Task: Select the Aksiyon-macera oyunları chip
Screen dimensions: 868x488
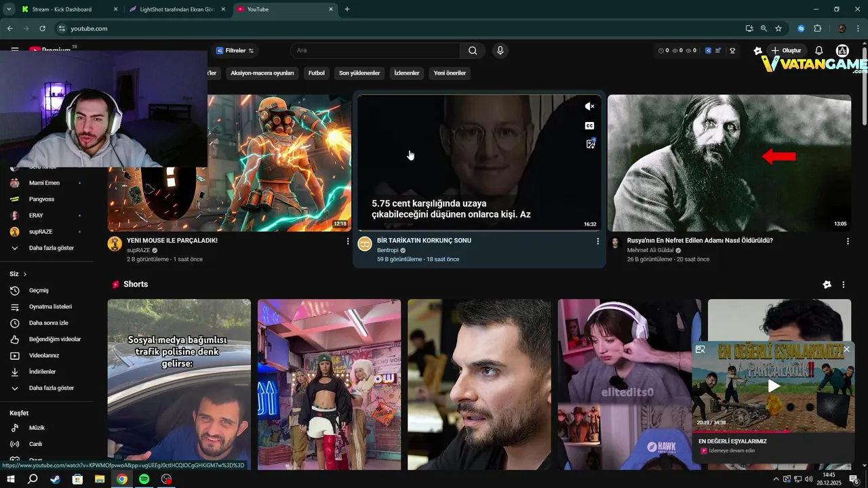Action: 262,73
